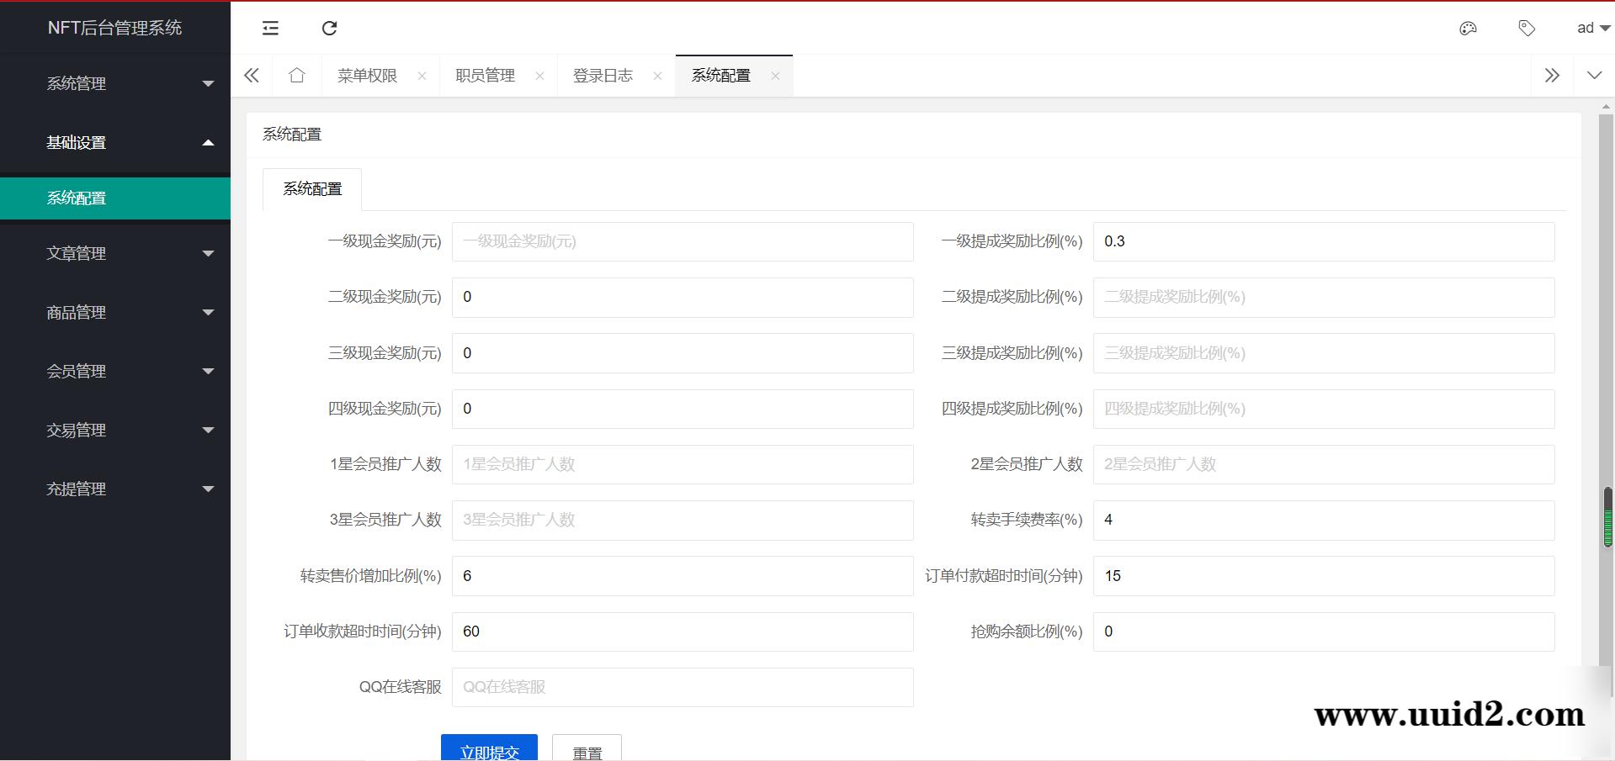Viewport: 1615px width, 761px height.
Task: Select 系统配置 in the sidebar
Action: (115, 198)
